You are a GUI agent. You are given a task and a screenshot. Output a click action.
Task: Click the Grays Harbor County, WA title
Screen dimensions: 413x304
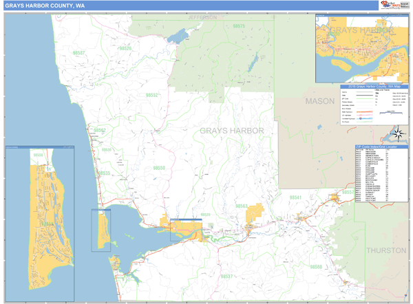coord(45,6)
